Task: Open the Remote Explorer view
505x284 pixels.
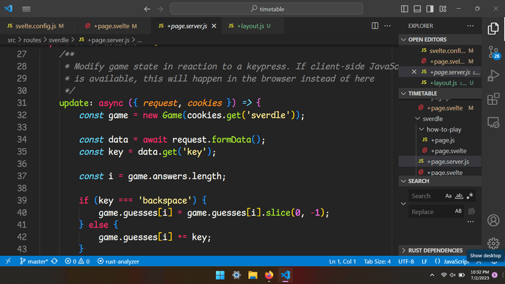Action: (493, 122)
